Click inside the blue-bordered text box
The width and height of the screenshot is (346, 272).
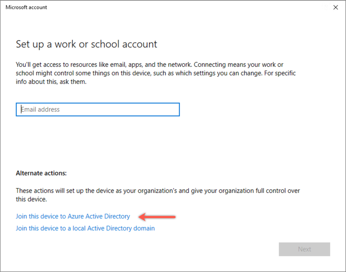[98, 109]
